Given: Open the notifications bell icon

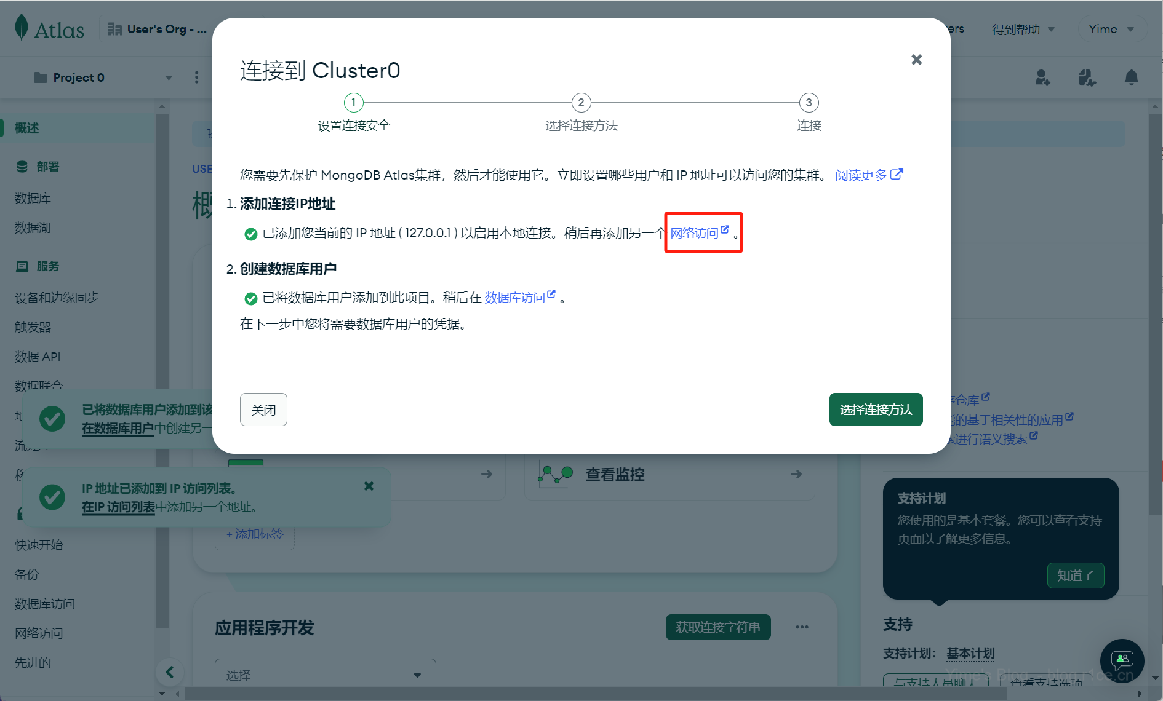Looking at the screenshot, I should [1131, 77].
